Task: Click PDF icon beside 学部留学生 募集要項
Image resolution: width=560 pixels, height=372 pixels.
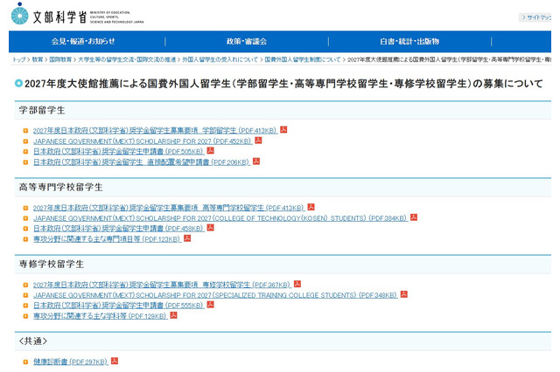Action: (283, 129)
